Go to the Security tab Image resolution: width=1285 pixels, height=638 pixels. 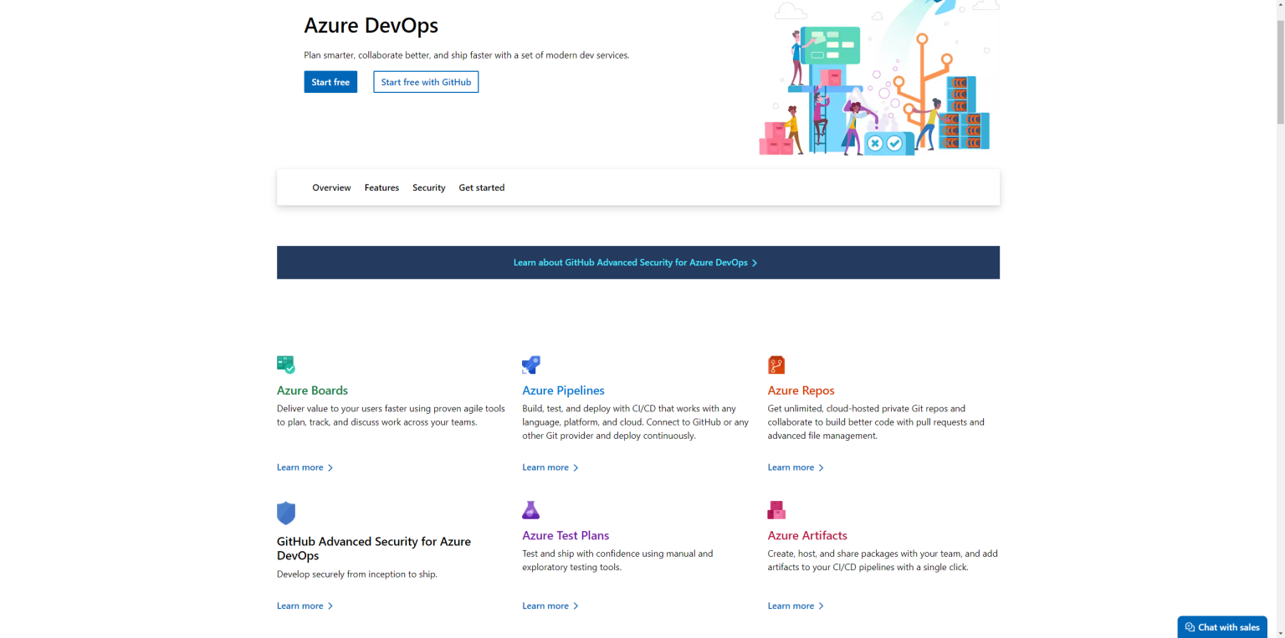tap(428, 188)
